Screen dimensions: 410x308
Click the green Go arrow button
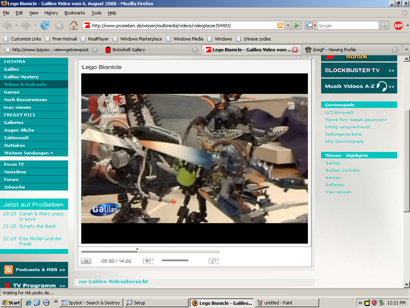[297, 25]
